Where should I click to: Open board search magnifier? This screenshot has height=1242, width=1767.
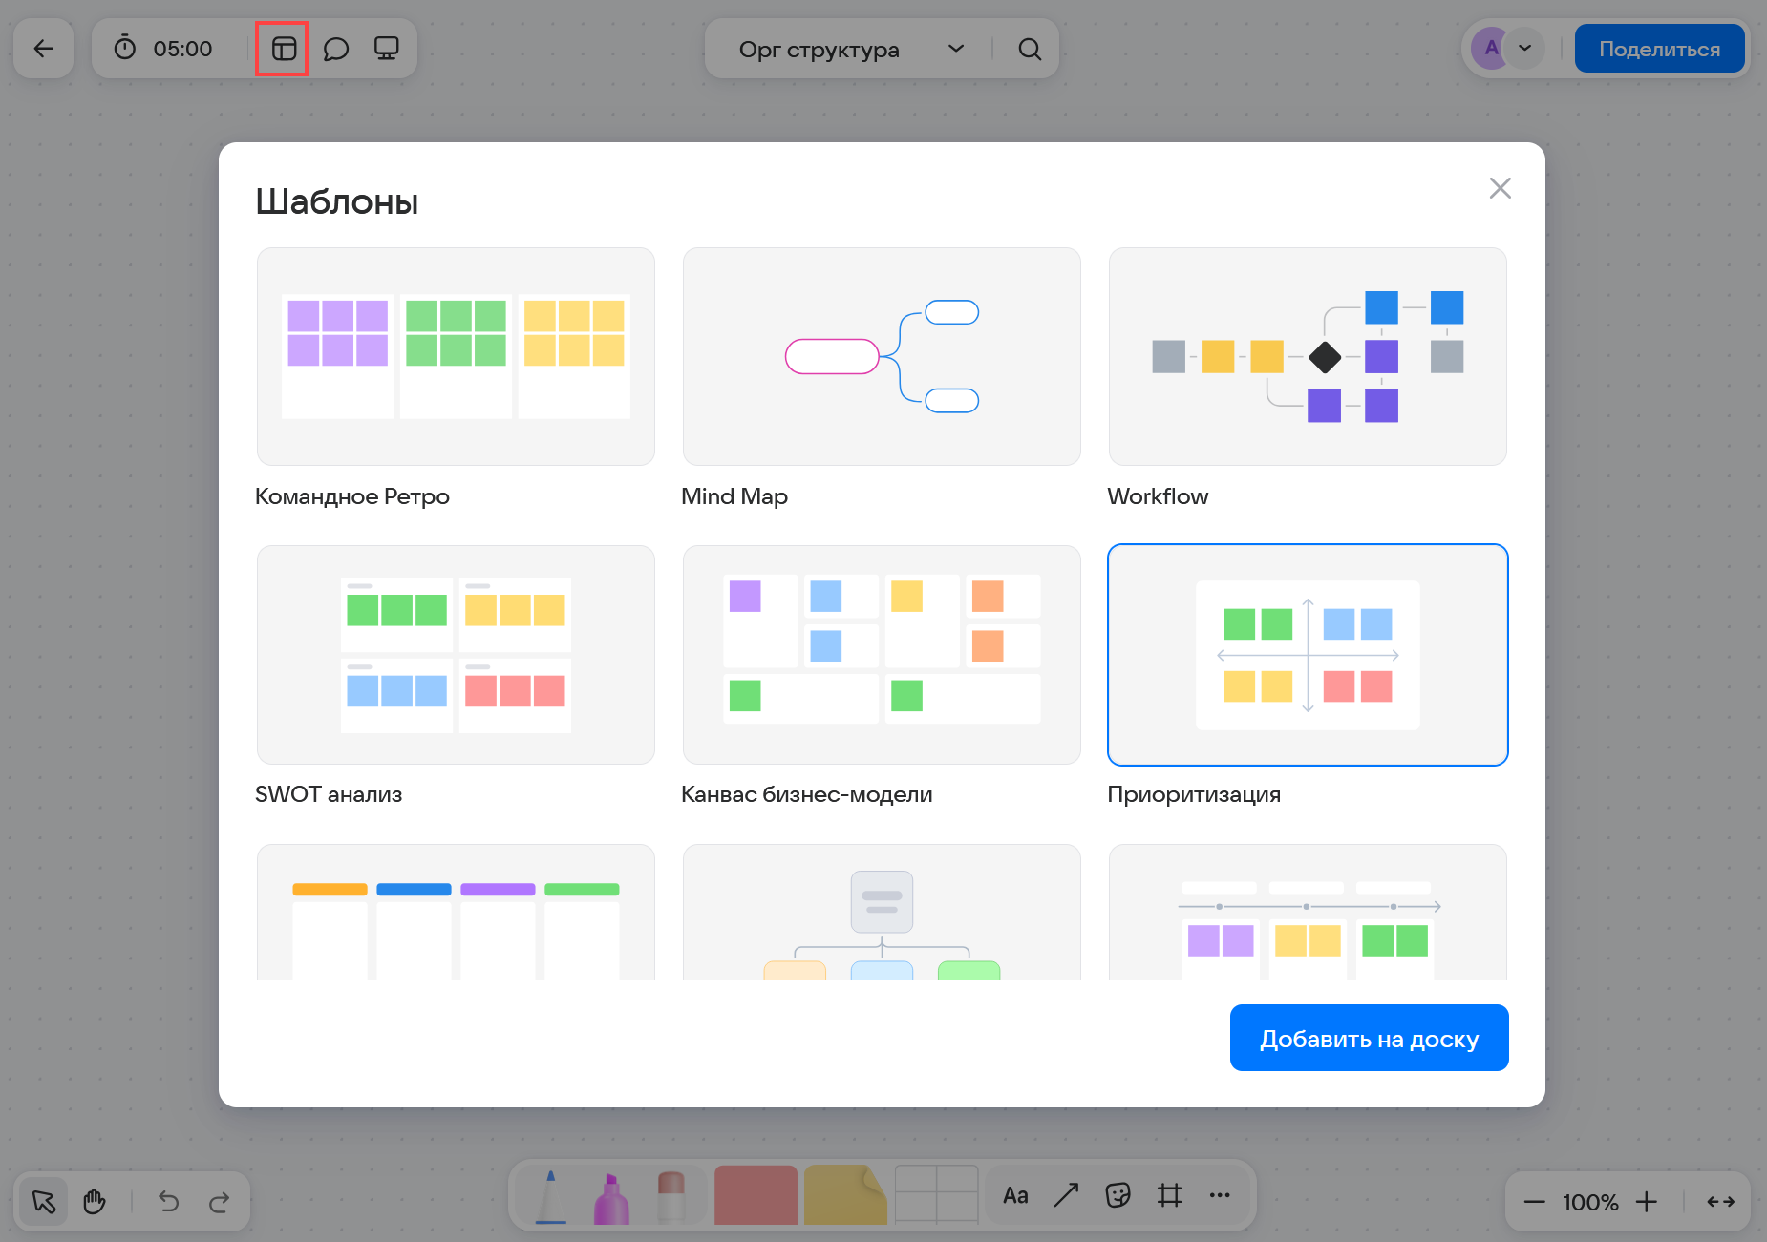click(1029, 49)
